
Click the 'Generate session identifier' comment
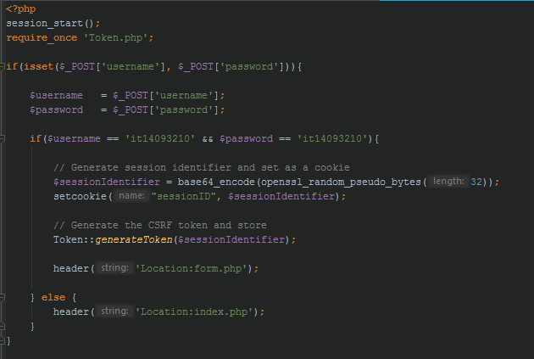[202, 167]
